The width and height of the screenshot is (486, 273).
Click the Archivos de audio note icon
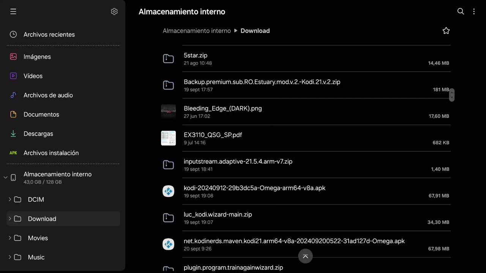tap(13, 95)
